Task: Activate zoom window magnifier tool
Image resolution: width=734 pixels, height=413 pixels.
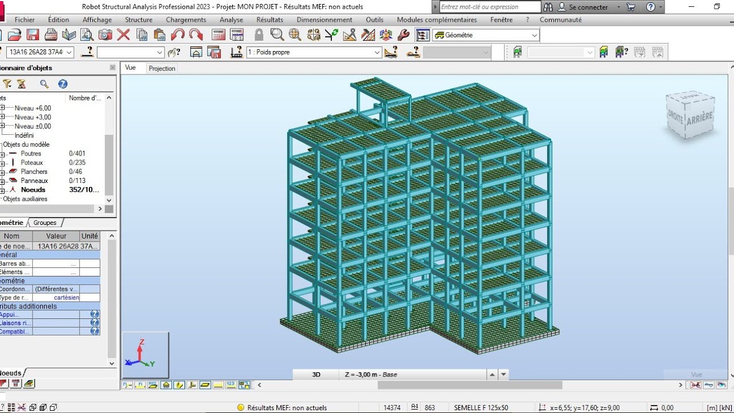Action: tap(277, 34)
